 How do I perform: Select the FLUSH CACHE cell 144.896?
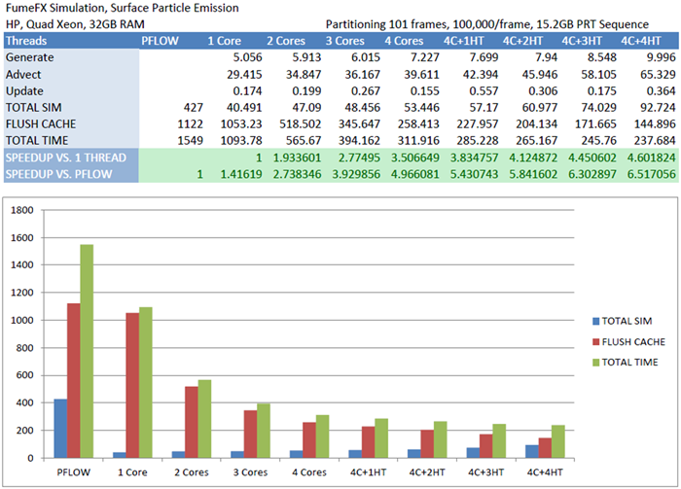[x=655, y=124]
